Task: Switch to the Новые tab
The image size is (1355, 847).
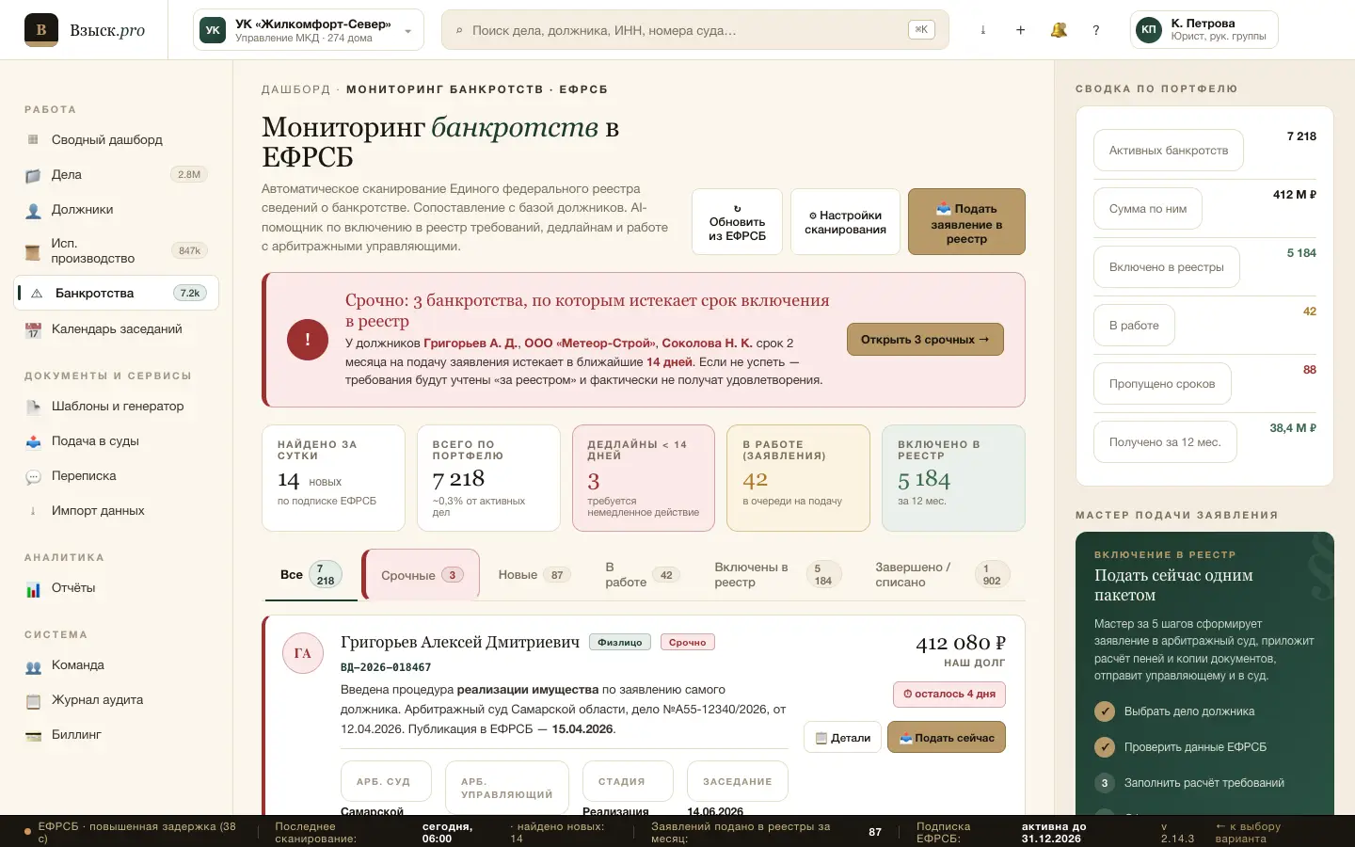Action: [534, 575]
